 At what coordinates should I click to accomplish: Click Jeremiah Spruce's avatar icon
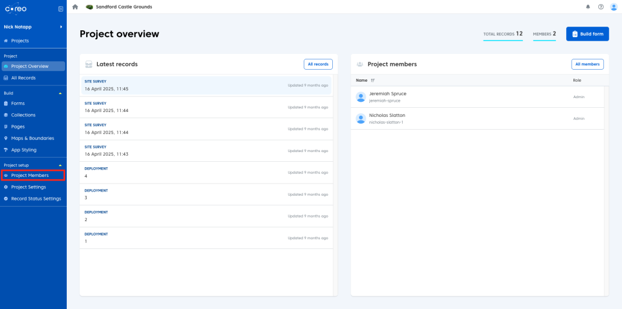pyautogui.click(x=361, y=97)
